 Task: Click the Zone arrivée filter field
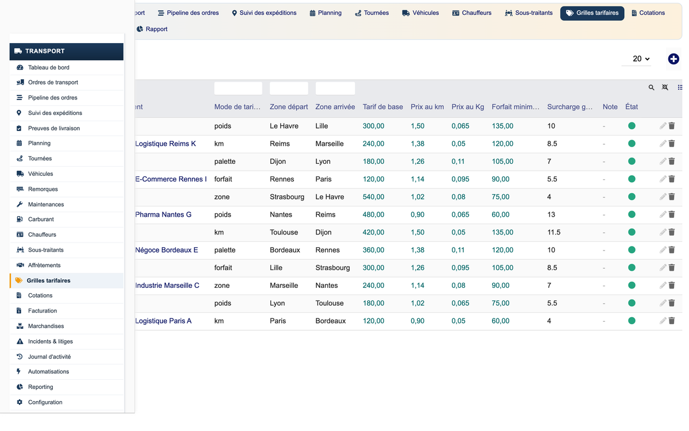click(335, 88)
